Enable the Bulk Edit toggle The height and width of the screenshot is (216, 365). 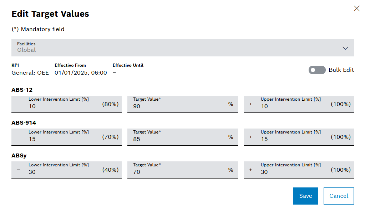(x=317, y=70)
